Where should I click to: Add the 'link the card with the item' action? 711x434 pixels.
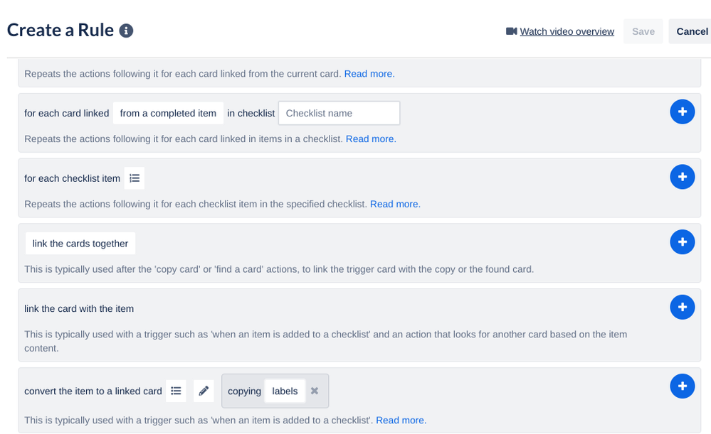pyautogui.click(x=682, y=307)
